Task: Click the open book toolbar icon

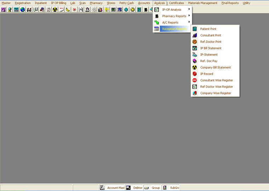Action: pyautogui.click(x=35, y=10)
